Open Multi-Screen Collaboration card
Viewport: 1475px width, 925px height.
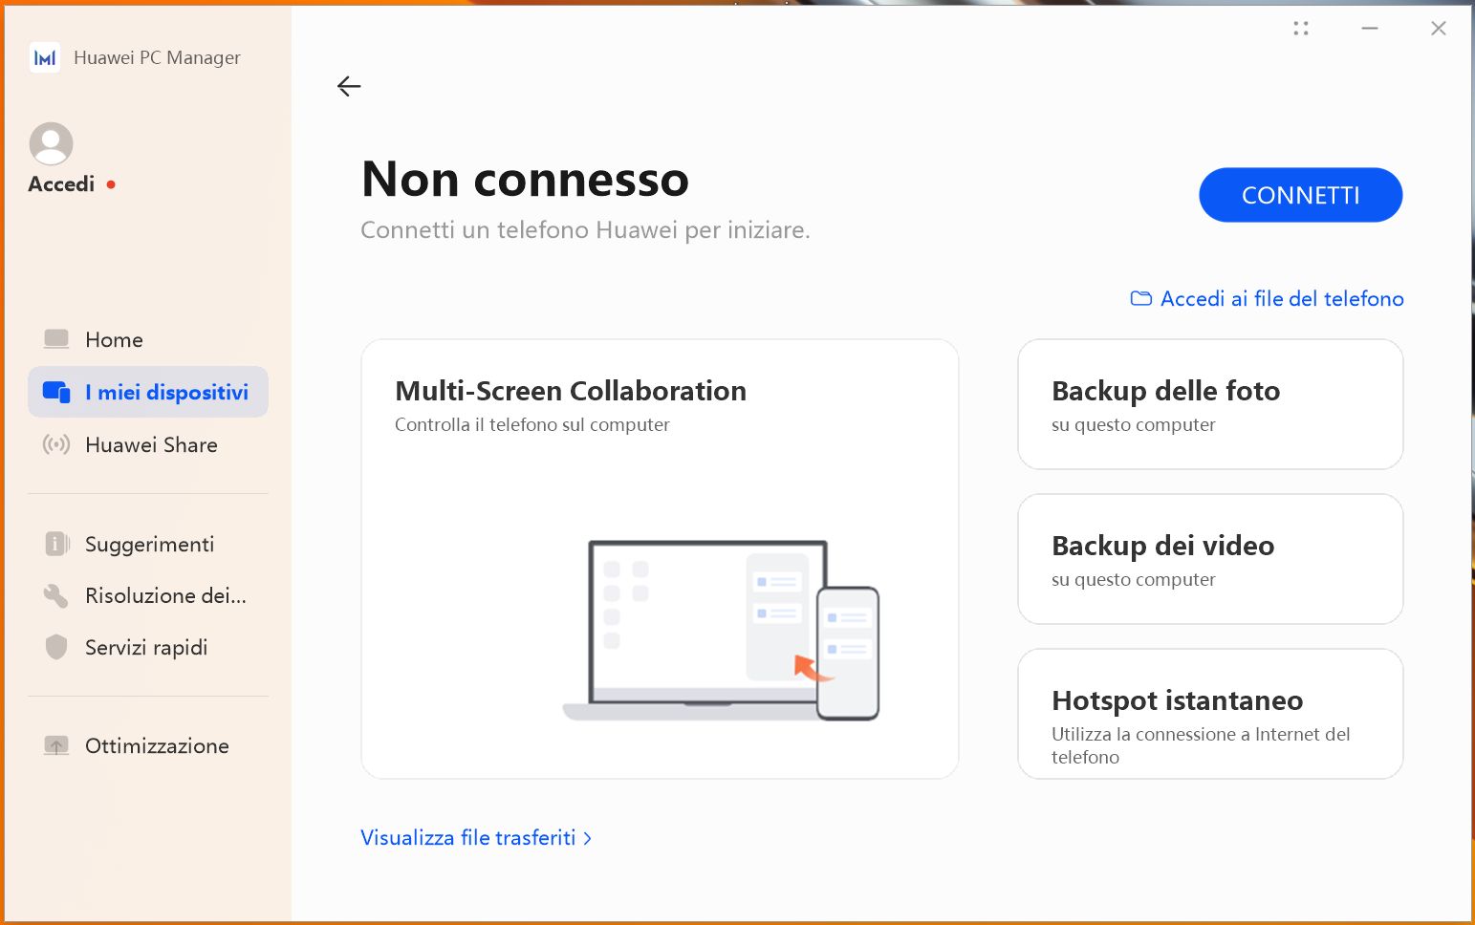tap(660, 559)
